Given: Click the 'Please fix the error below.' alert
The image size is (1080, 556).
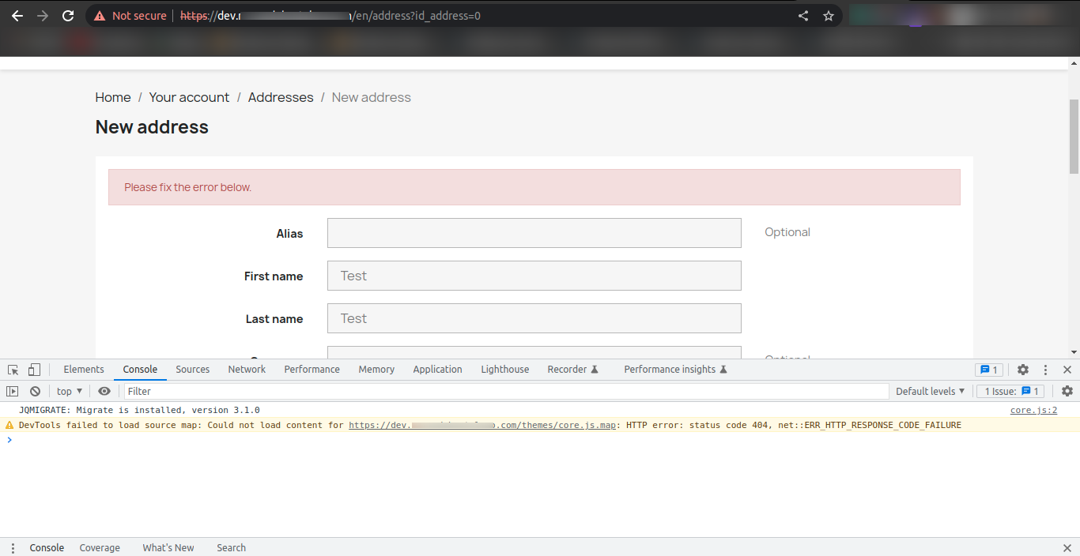Looking at the screenshot, I should coord(534,187).
